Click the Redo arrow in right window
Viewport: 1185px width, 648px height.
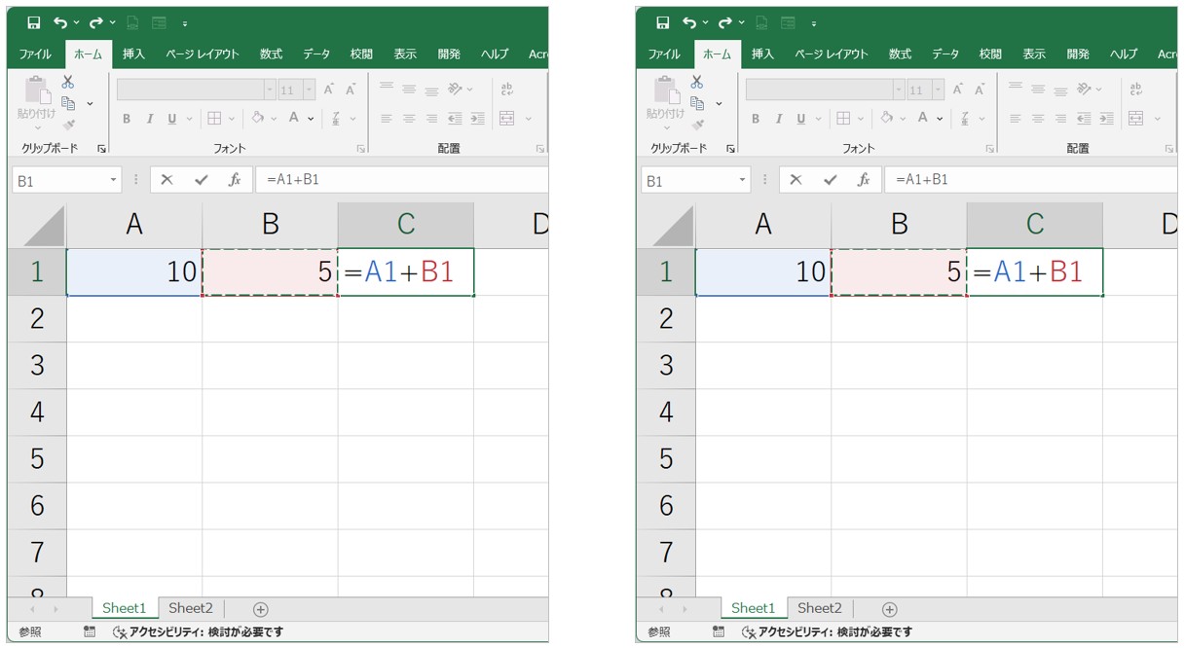[x=725, y=21]
